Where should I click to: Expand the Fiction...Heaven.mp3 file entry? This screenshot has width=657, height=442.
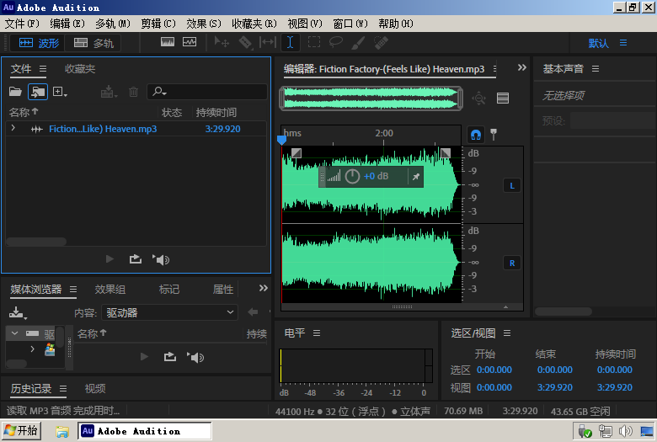tap(13, 128)
